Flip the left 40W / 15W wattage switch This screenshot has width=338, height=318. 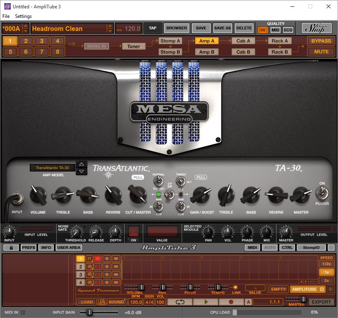[158, 207]
